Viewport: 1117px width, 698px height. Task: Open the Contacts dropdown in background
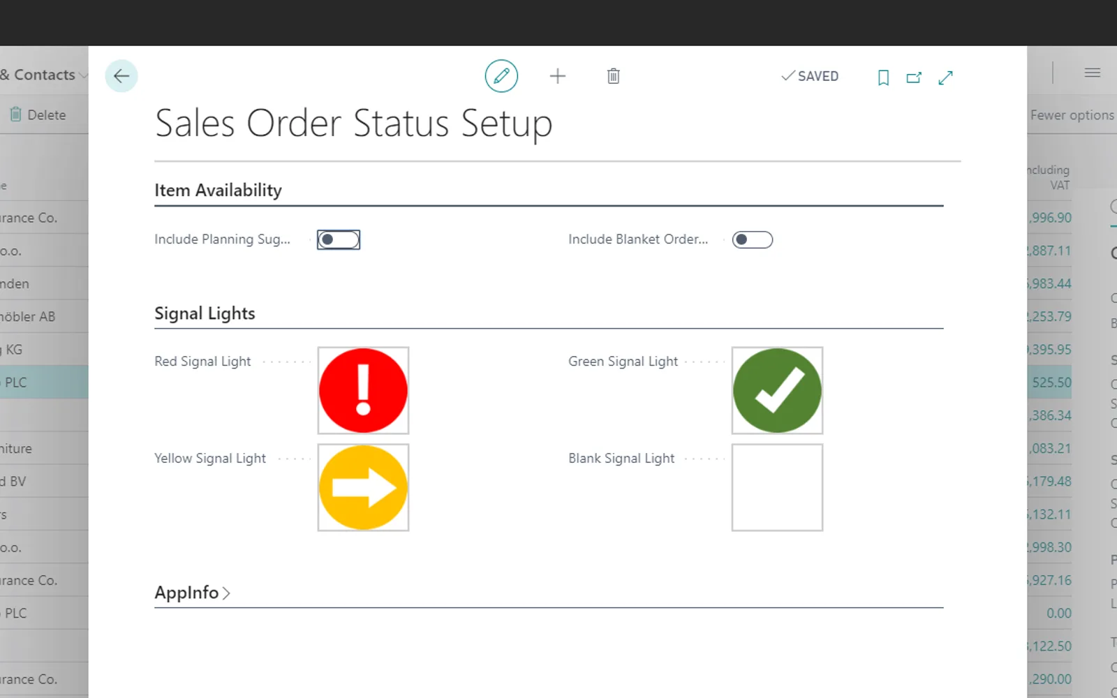(44, 75)
